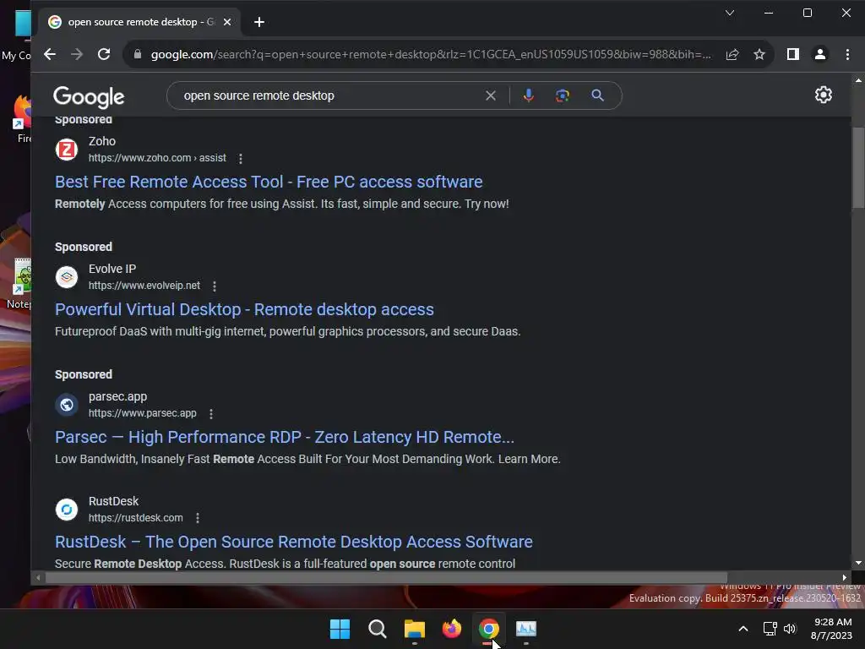865x649 pixels.
Task: Open the network tray icon
Action: point(770,629)
